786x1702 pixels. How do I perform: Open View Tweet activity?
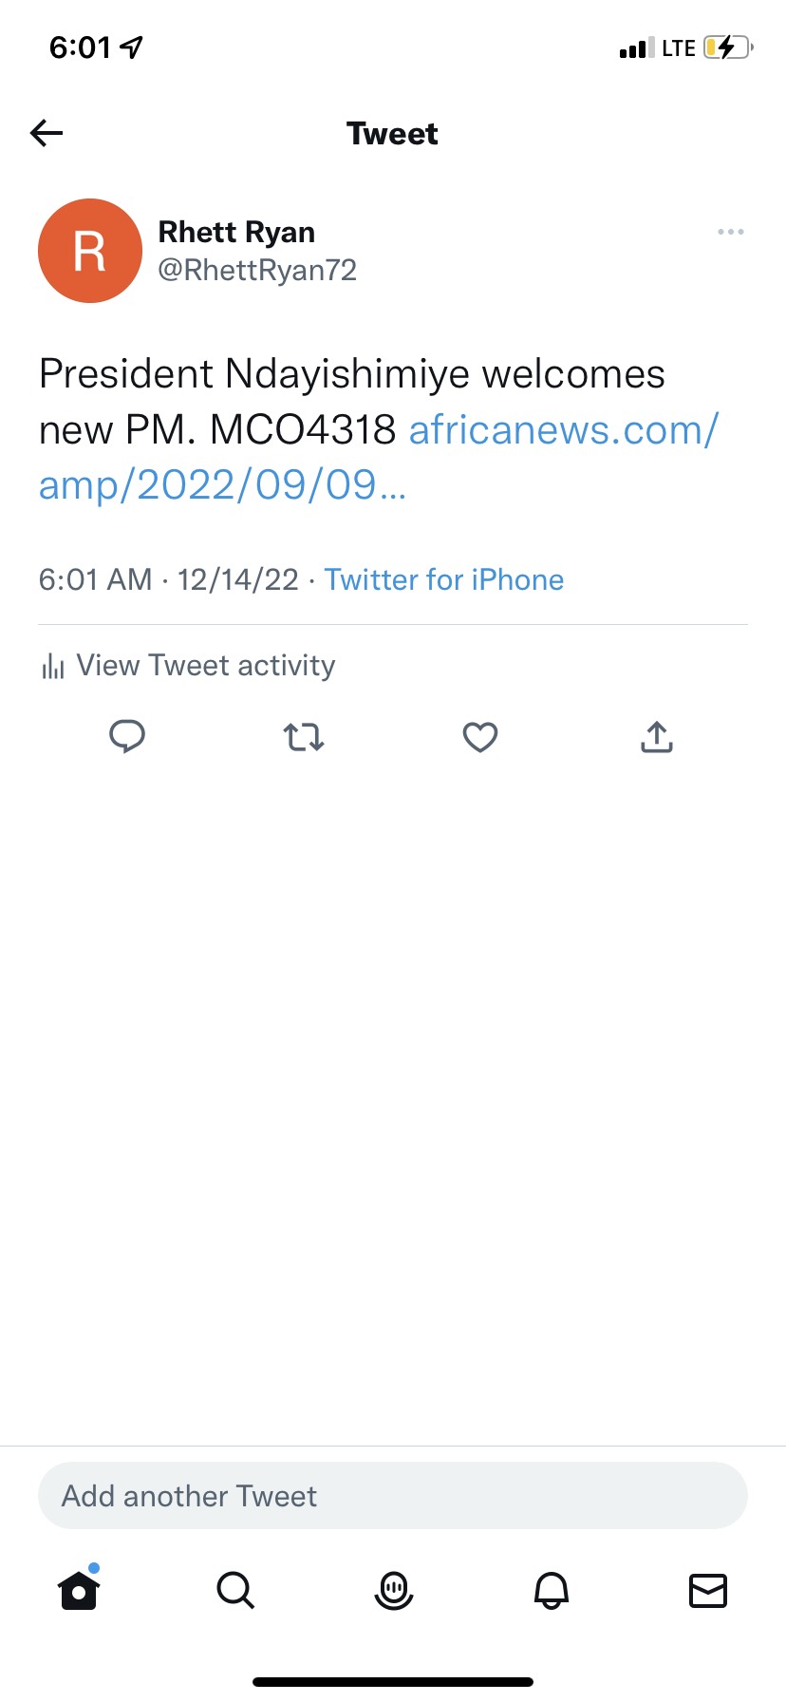205,665
